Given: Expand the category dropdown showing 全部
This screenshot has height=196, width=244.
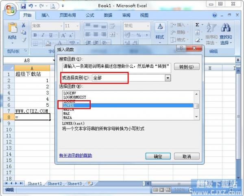Looking at the screenshot, I should coord(167,78).
